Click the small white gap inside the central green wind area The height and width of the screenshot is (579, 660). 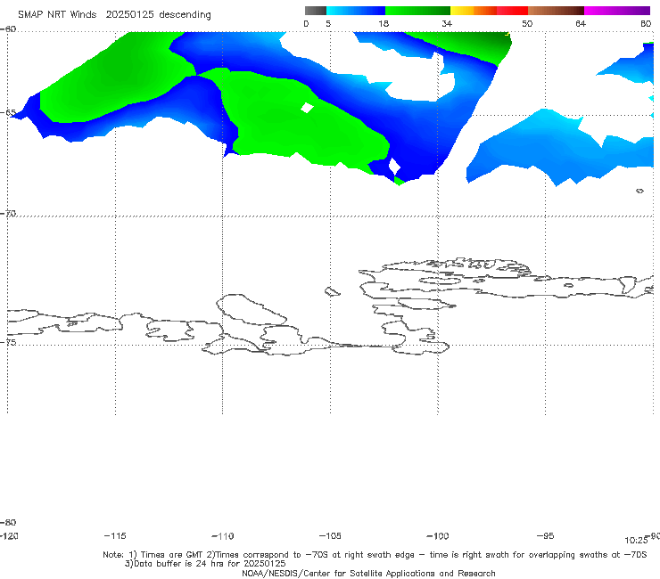pyautogui.click(x=308, y=108)
